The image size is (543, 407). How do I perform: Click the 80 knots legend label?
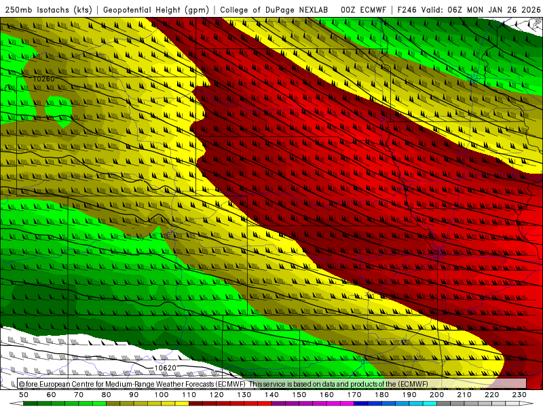[107, 395]
